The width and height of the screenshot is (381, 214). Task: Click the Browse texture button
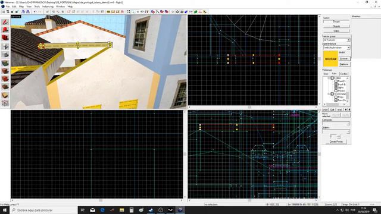344,59
